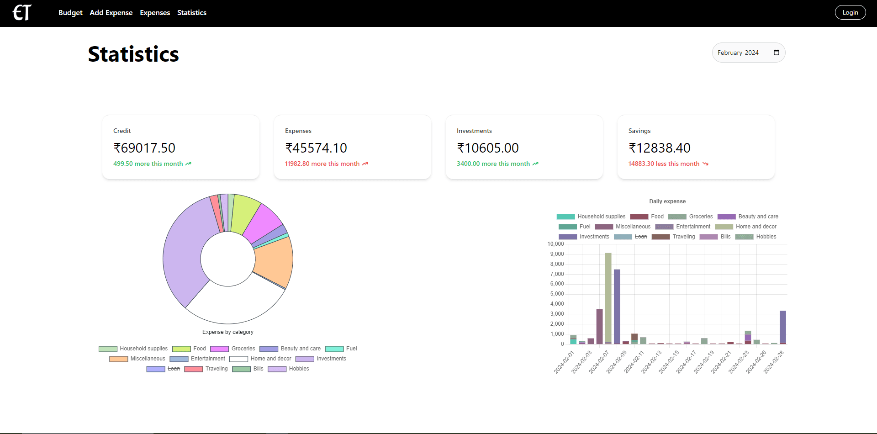Open calendar picker icon in month field
The image size is (877, 434).
tap(776, 53)
